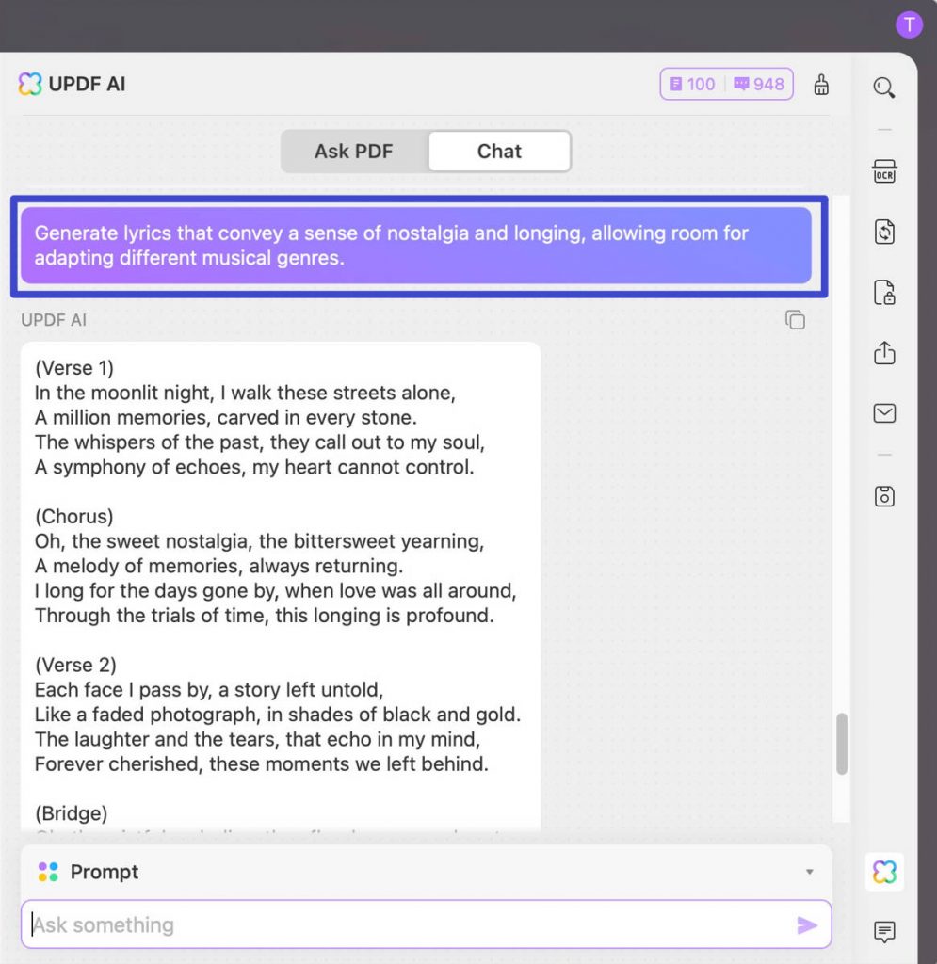Open Search with the magnifier icon
This screenshot has height=964, width=937.
pyautogui.click(x=883, y=87)
